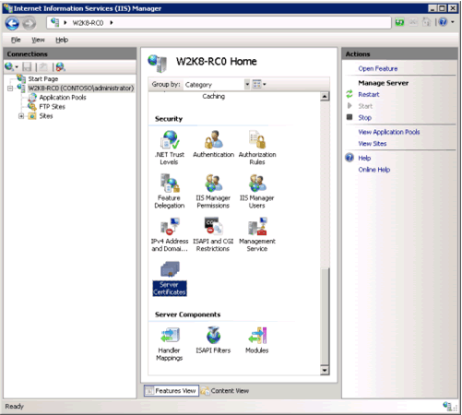Click the green refresh icon in top toolbar
Image resolution: width=462 pixels, height=415 pixels.
coord(399,22)
